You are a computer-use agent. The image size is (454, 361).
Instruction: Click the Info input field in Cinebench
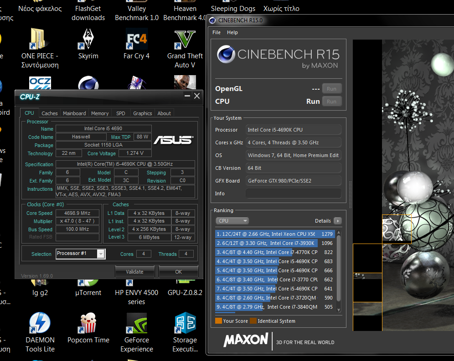pos(293,193)
